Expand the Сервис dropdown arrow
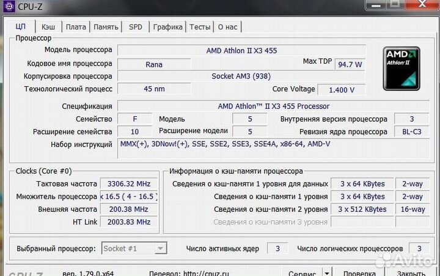The height and width of the screenshot is (276, 440). coord(327,273)
